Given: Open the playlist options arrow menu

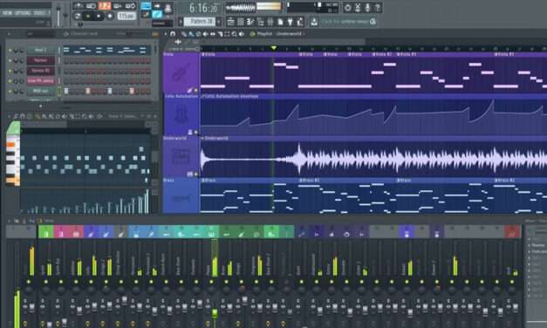Looking at the screenshot, I should point(166,34).
